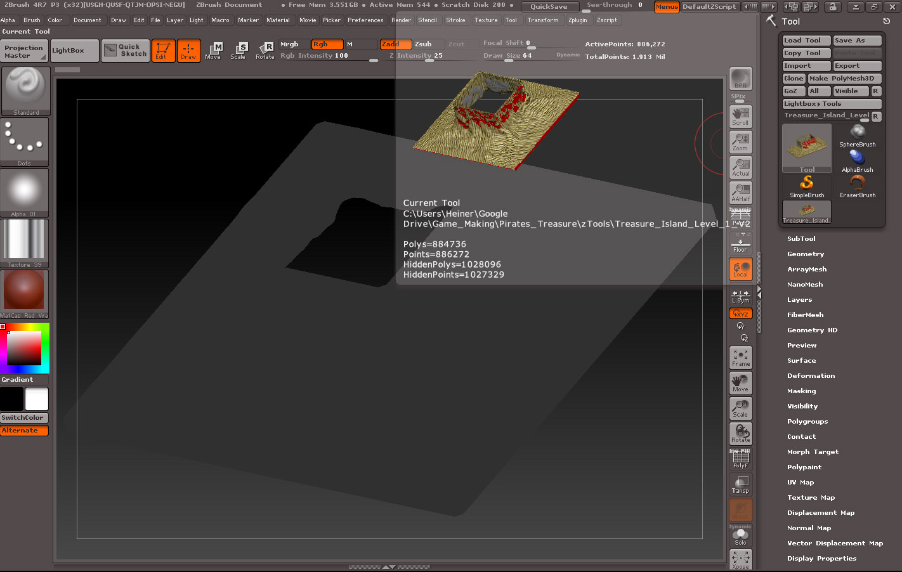
Task: Select the Treasure_Island tool thumbnail
Action: [x=806, y=211]
